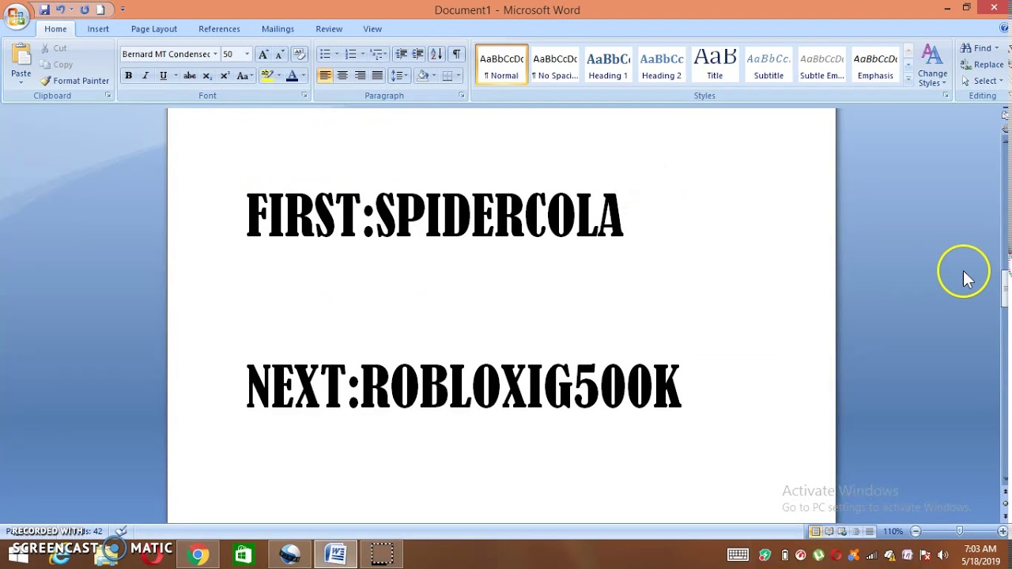The height and width of the screenshot is (569, 1012).
Task: Click the Format Painter tool
Action: click(x=75, y=81)
